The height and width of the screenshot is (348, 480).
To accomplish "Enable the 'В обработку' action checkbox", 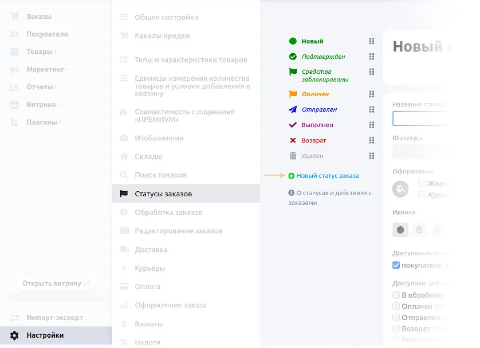I will (x=396, y=295).
